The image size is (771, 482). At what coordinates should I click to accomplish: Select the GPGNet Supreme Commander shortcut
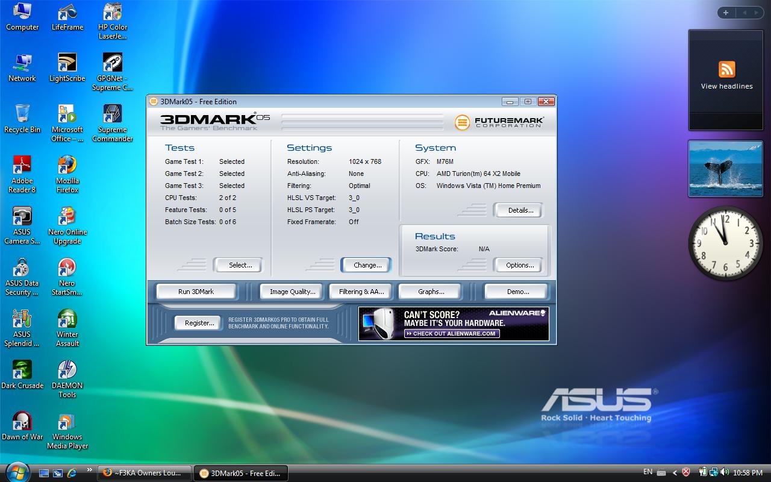113,72
